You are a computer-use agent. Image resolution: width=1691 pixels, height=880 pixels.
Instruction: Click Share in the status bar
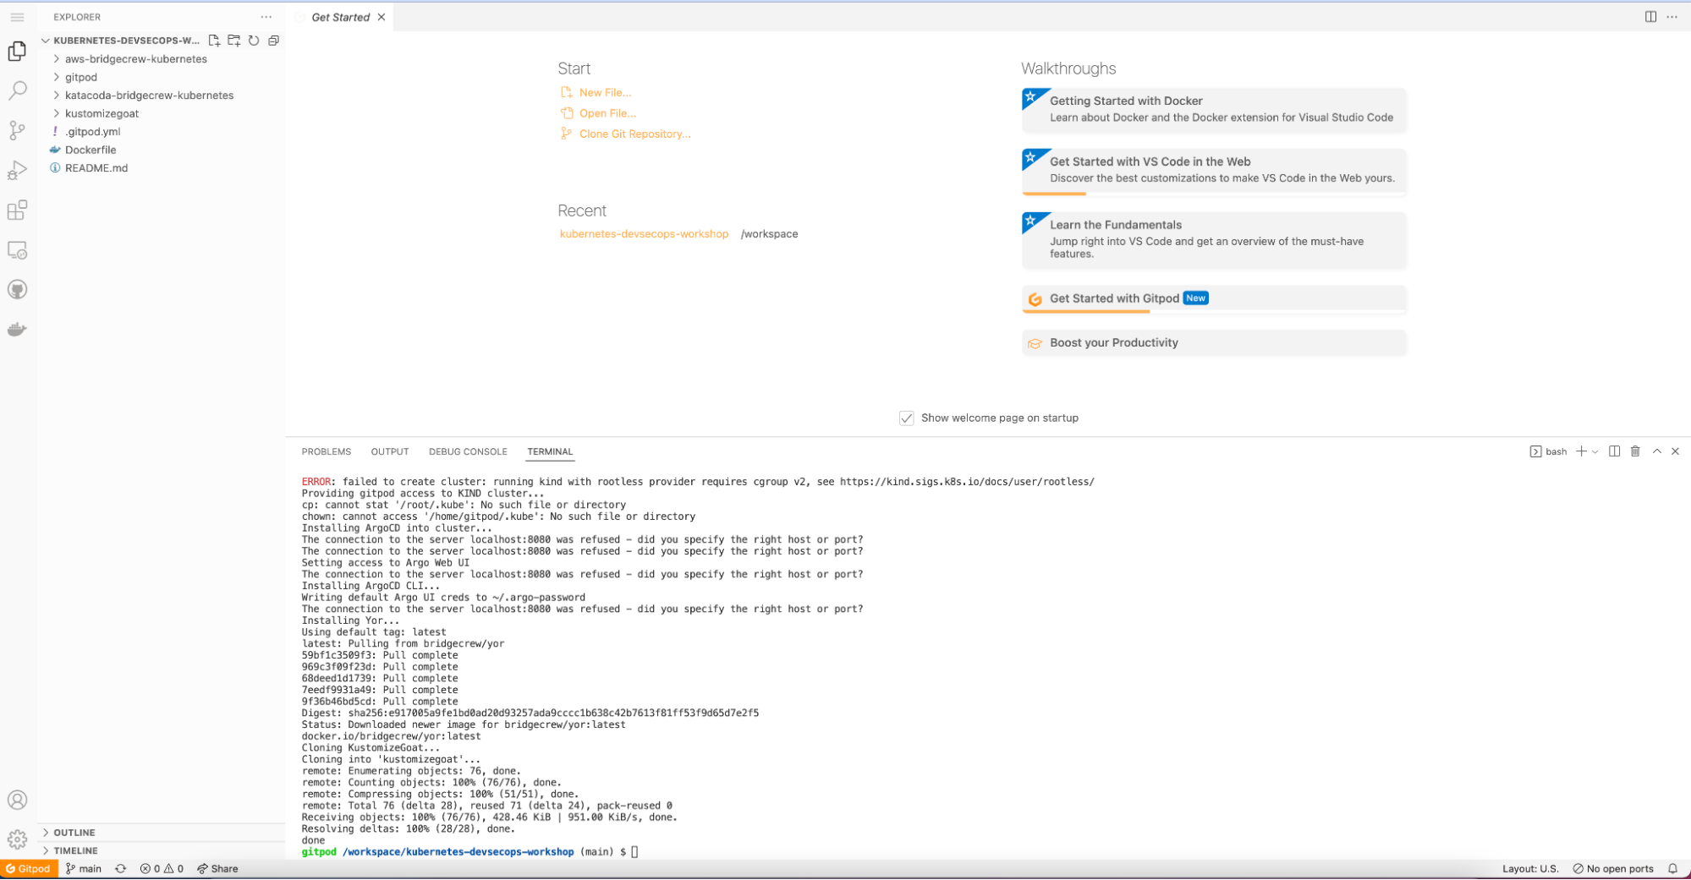[x=217, y=869]
